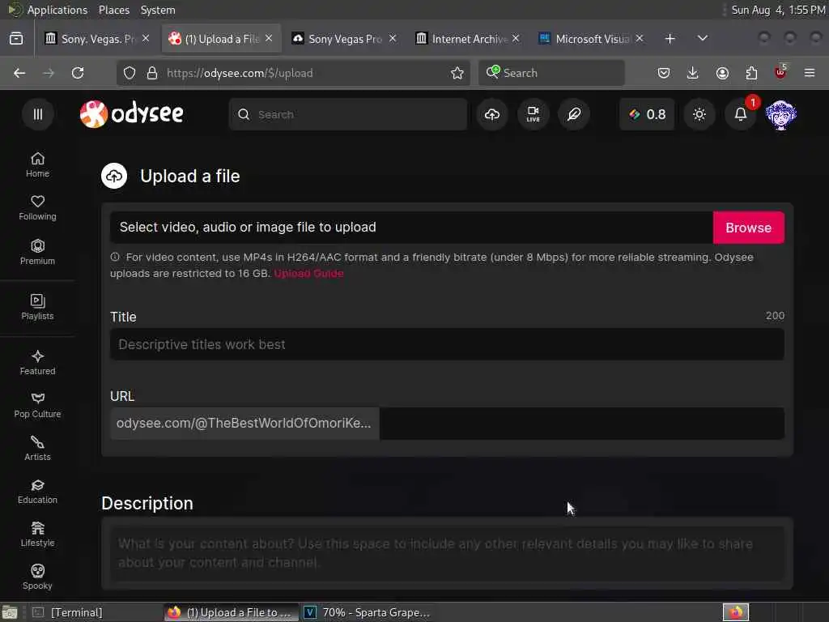Open Artists category

click(x=37, y=449)
